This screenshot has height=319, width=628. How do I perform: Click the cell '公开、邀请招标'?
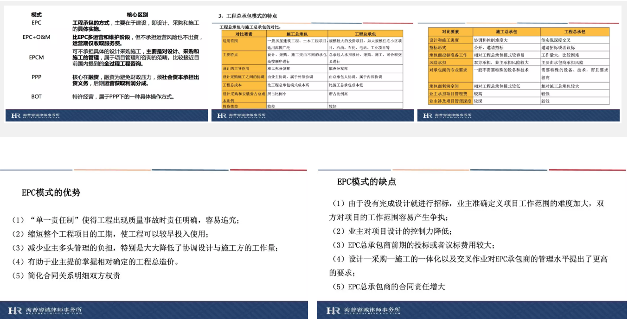[x=488, y=48]
